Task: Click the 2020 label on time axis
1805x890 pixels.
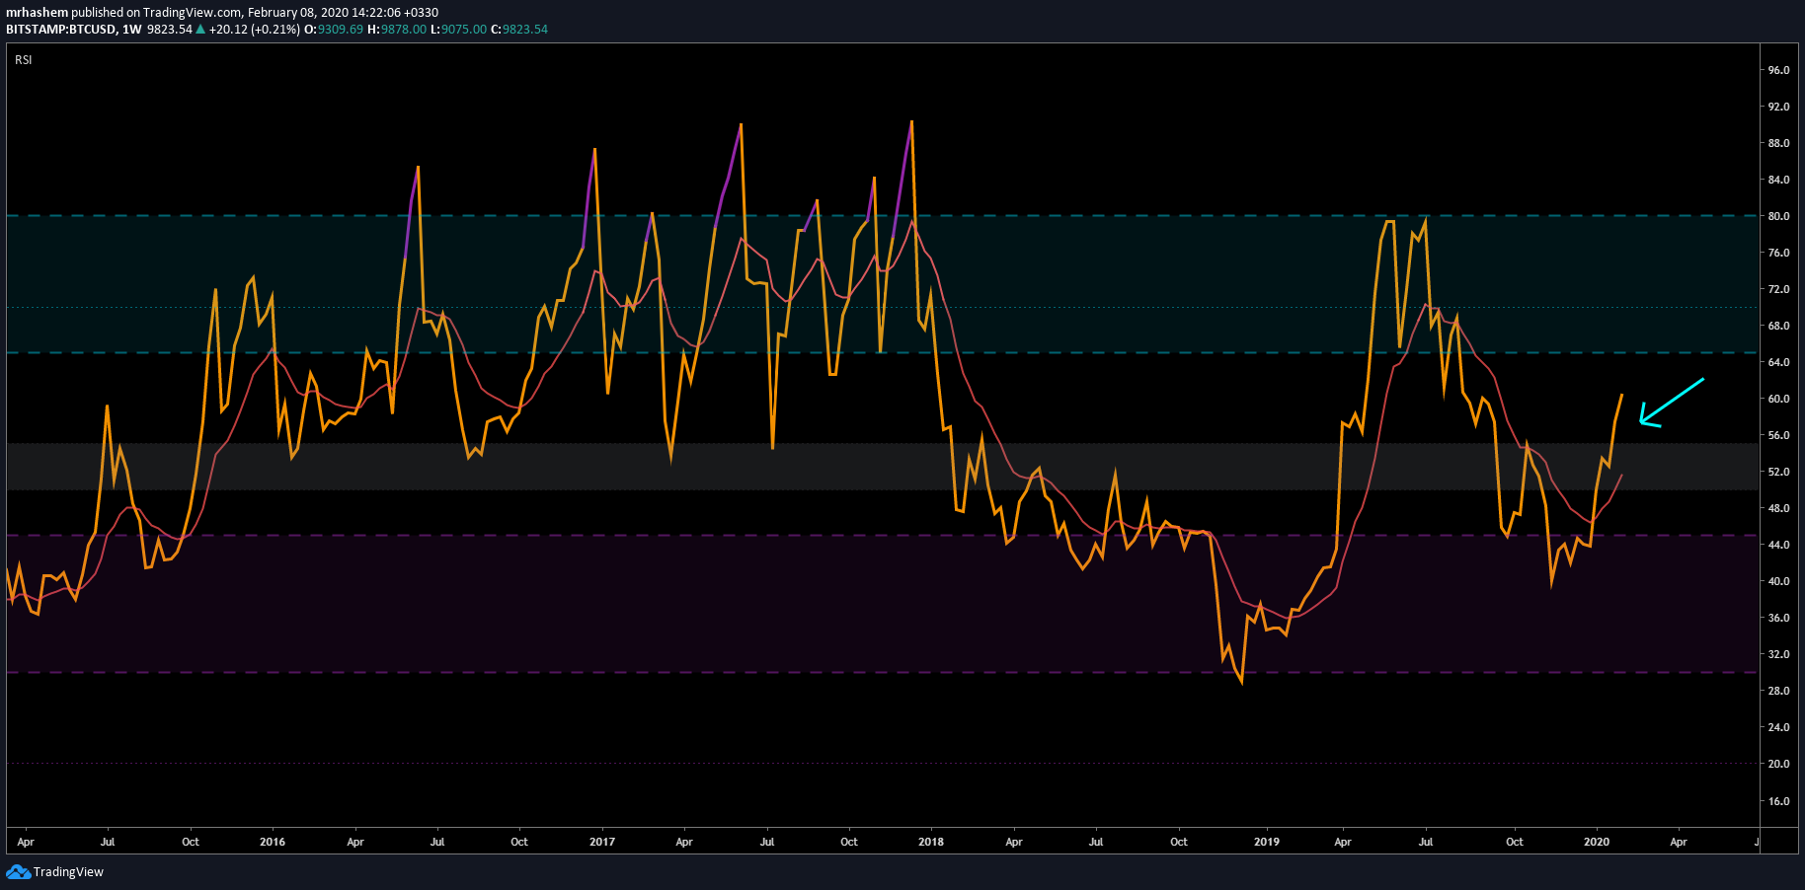Action: pos(1597,842)
